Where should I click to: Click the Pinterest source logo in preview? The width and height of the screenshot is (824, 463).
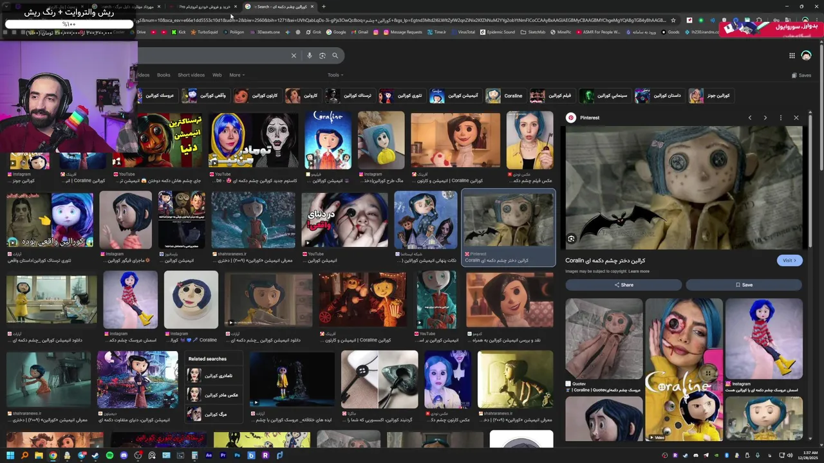coord(570,118)
